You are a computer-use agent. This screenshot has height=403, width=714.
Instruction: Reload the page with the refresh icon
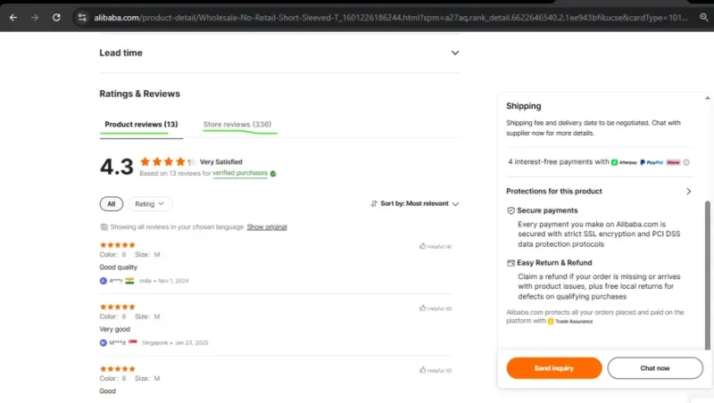pos(56,17)
